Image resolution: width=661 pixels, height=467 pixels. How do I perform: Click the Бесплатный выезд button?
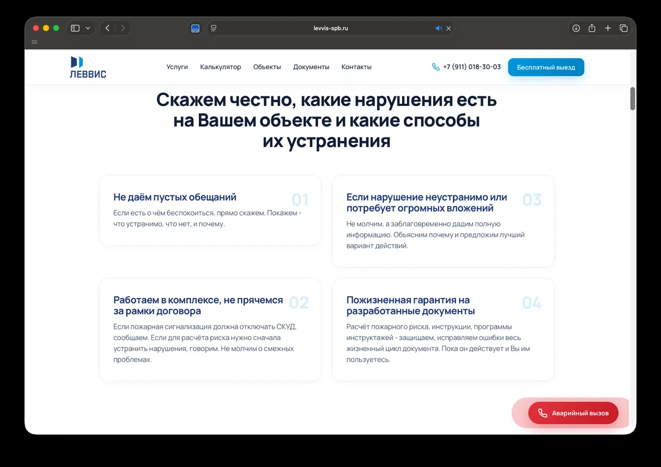point(546,67)
